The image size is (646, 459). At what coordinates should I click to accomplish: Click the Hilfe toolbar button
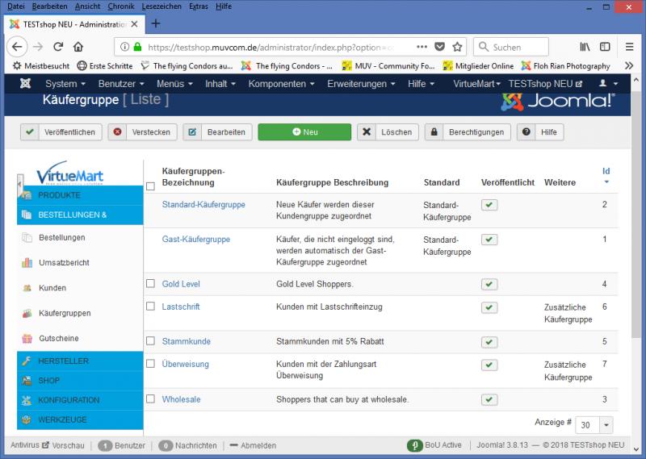pos(540,132)
